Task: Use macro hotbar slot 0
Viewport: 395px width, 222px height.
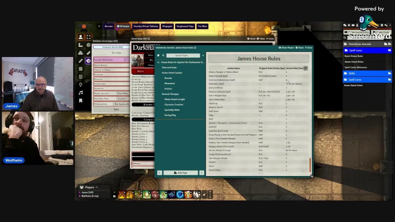Action: click(197, 195)
